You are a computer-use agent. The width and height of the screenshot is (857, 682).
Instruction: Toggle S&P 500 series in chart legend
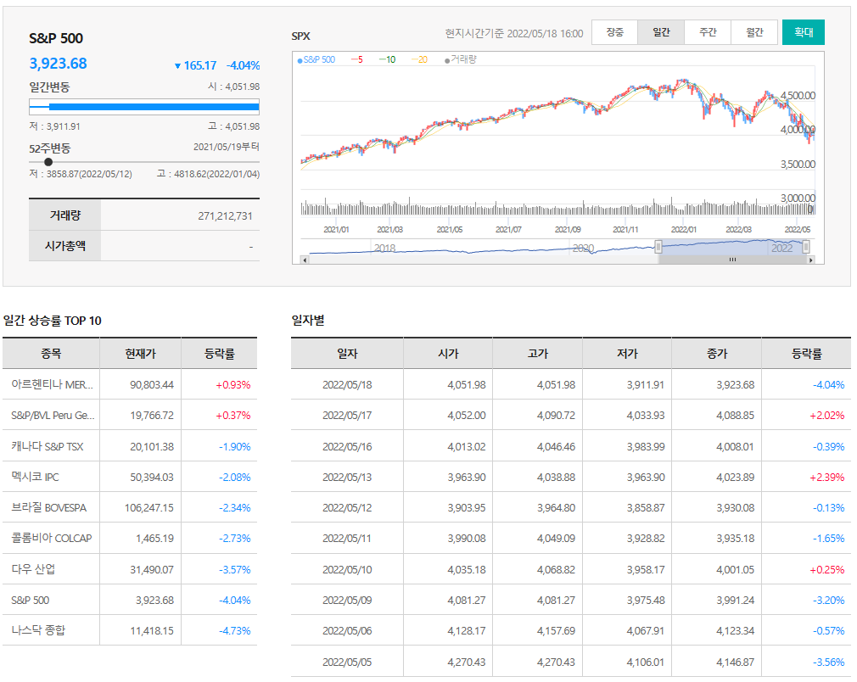point(316,59)
